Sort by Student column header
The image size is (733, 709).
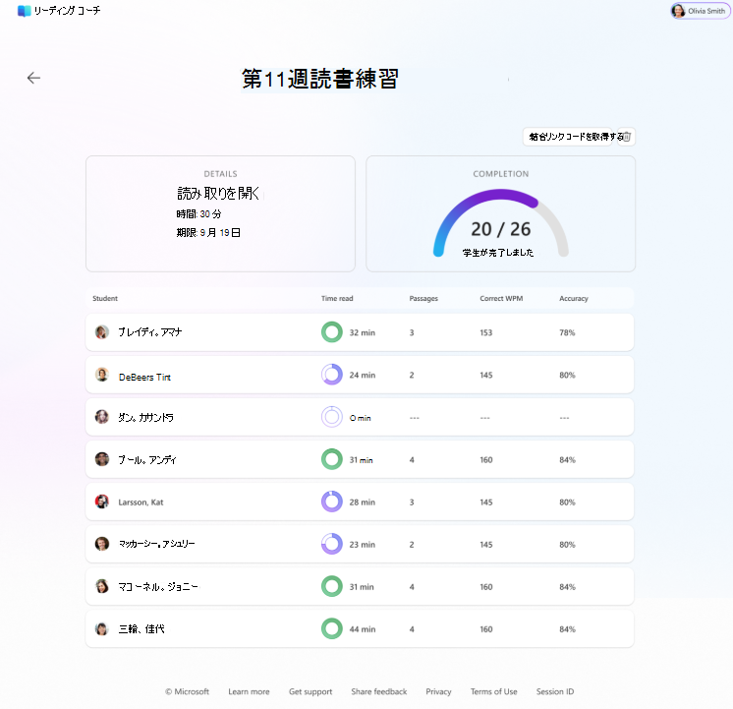click(x=105, y=299)
